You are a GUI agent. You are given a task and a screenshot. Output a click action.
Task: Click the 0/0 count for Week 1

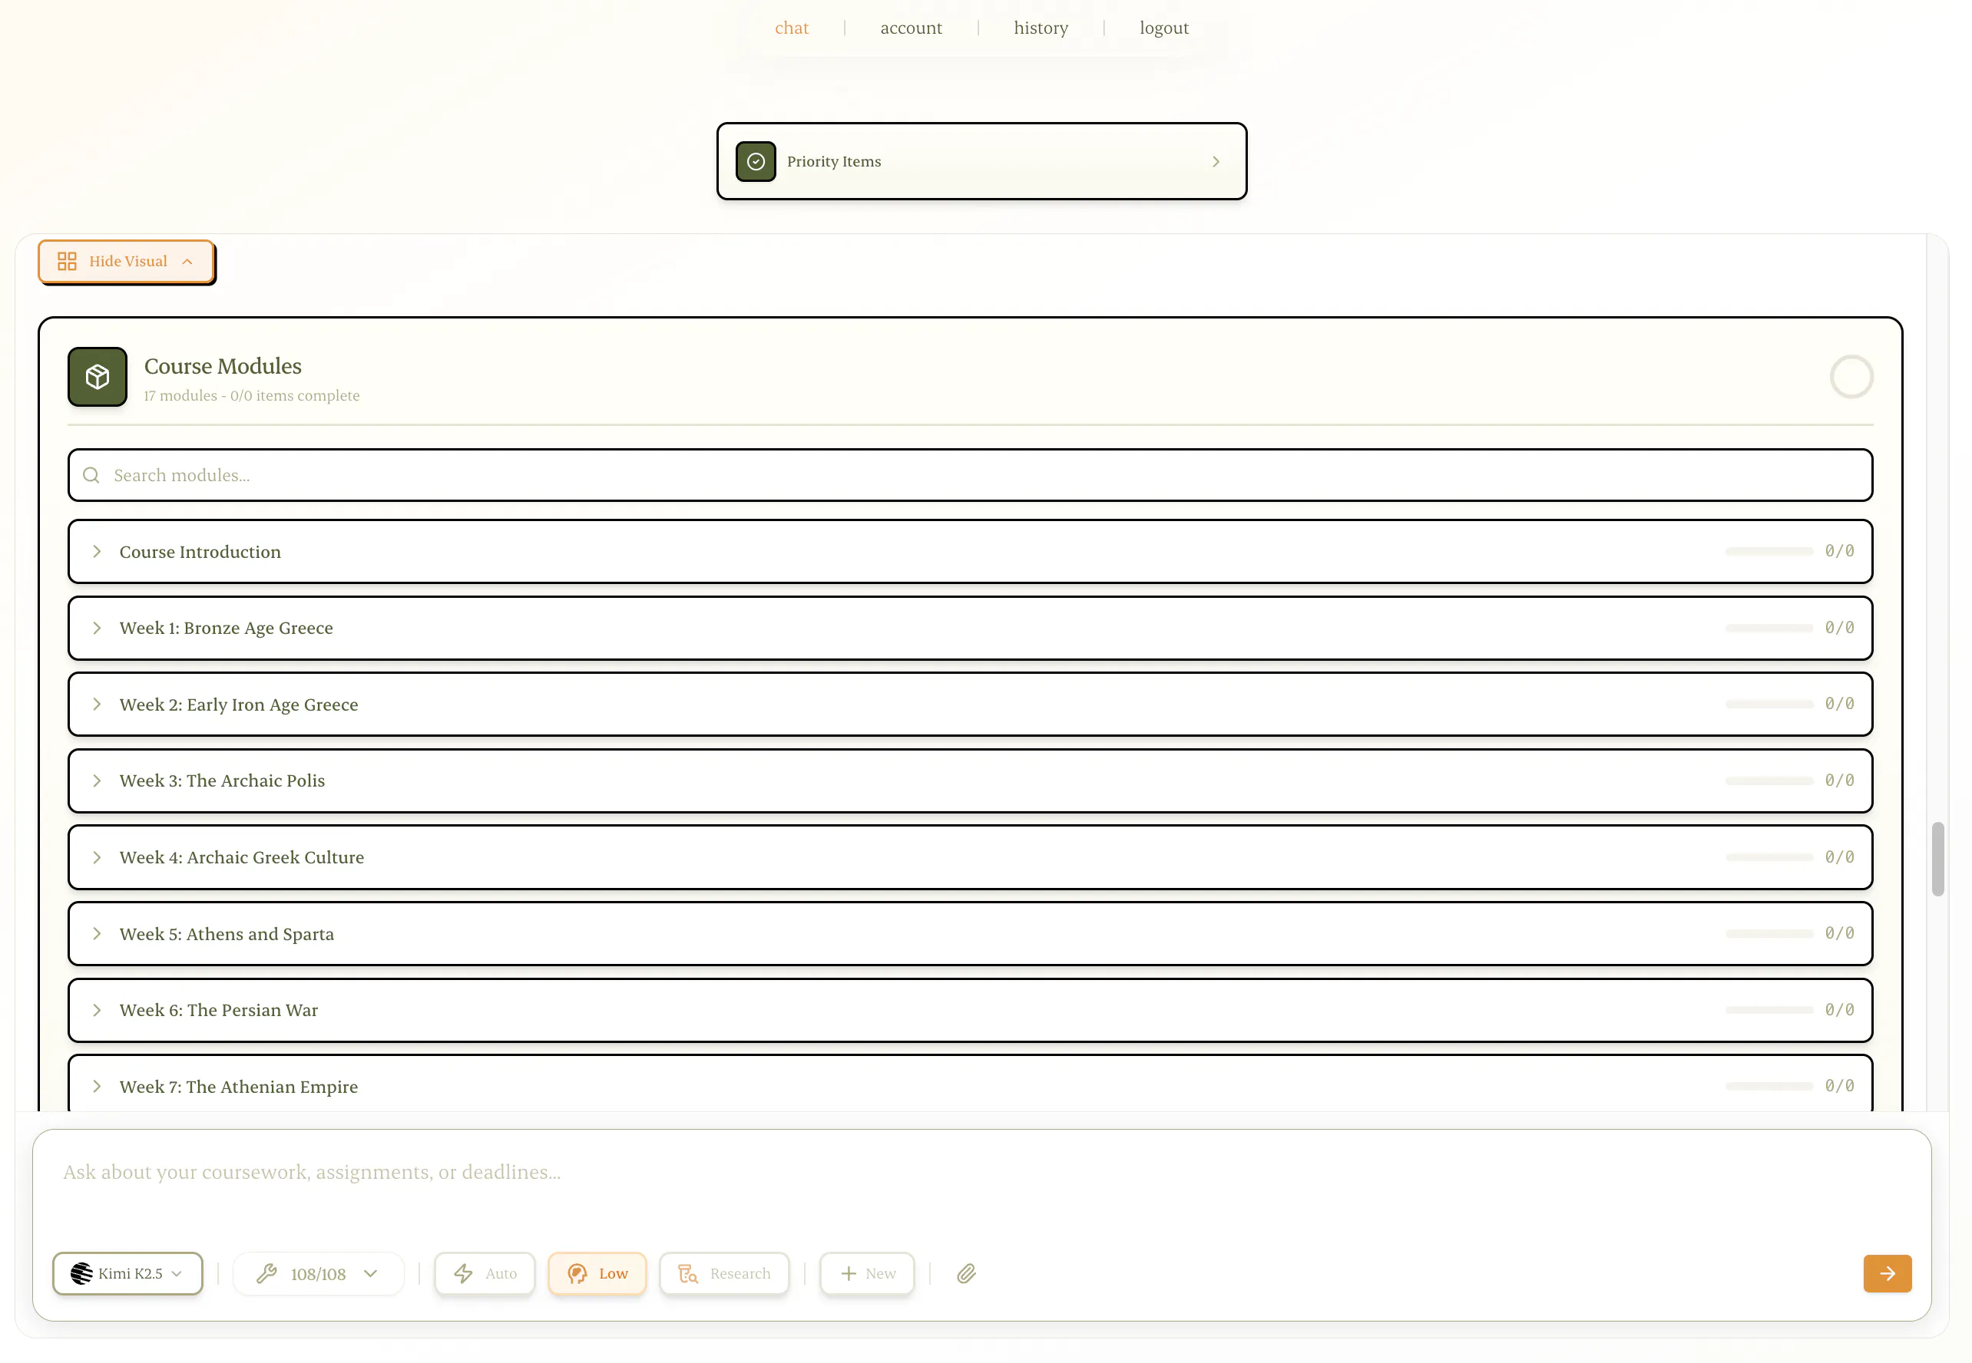[1840, 628]
